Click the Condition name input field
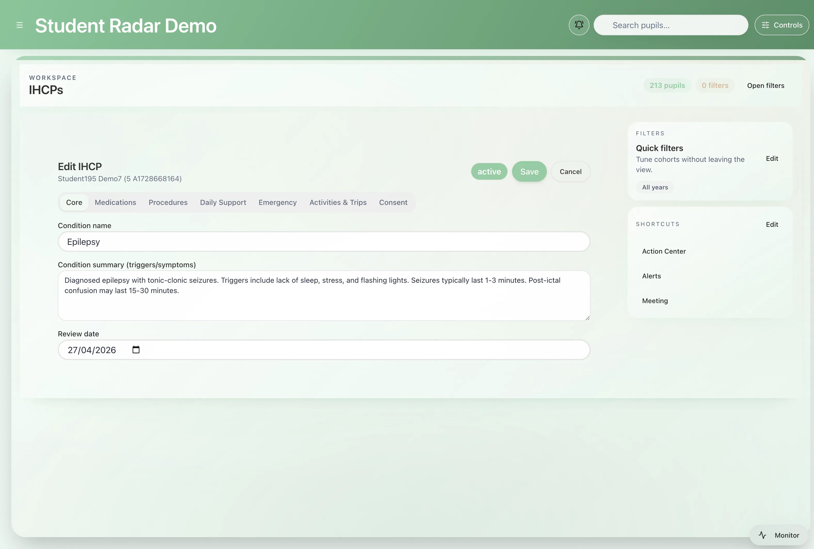 click(324, 242)
